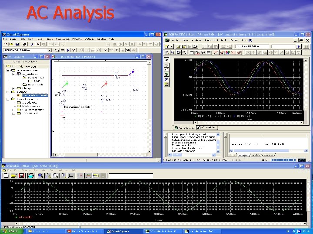Screen dimensions: 313x234
Task: Collapse the PSpice Resources folder node
Action: (x=8, y=99)
